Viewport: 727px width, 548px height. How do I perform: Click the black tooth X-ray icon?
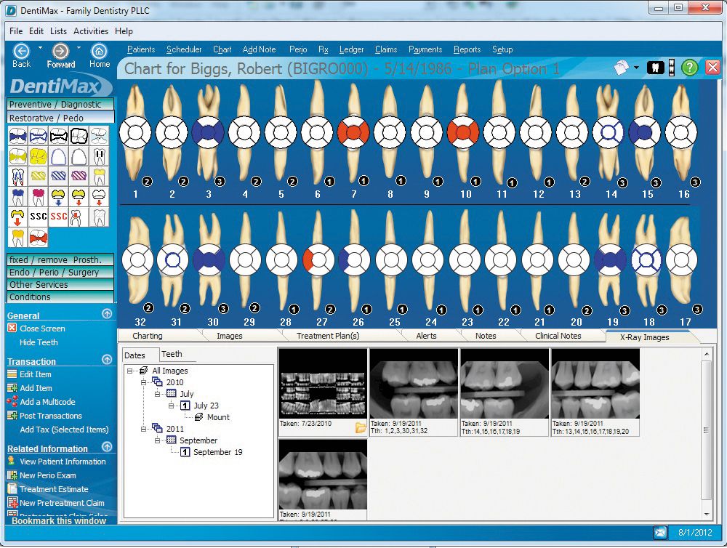tap(655, 68)
